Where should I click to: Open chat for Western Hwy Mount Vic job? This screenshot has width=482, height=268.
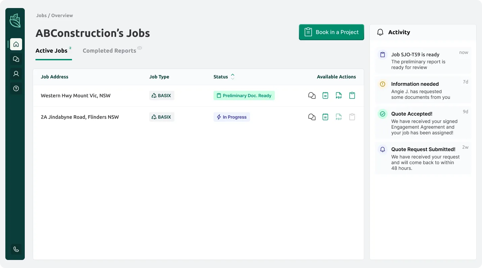click(312, 95)
